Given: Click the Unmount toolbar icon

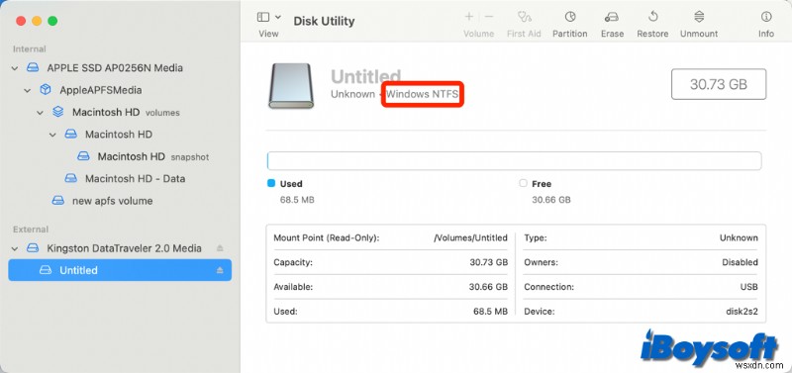Looking at the screenshot, I should 699,17.
